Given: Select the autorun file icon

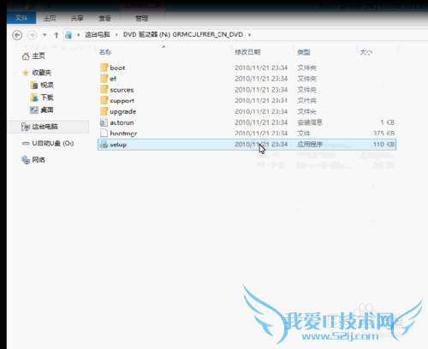Looking at the screenshot, I should [104, 122].
